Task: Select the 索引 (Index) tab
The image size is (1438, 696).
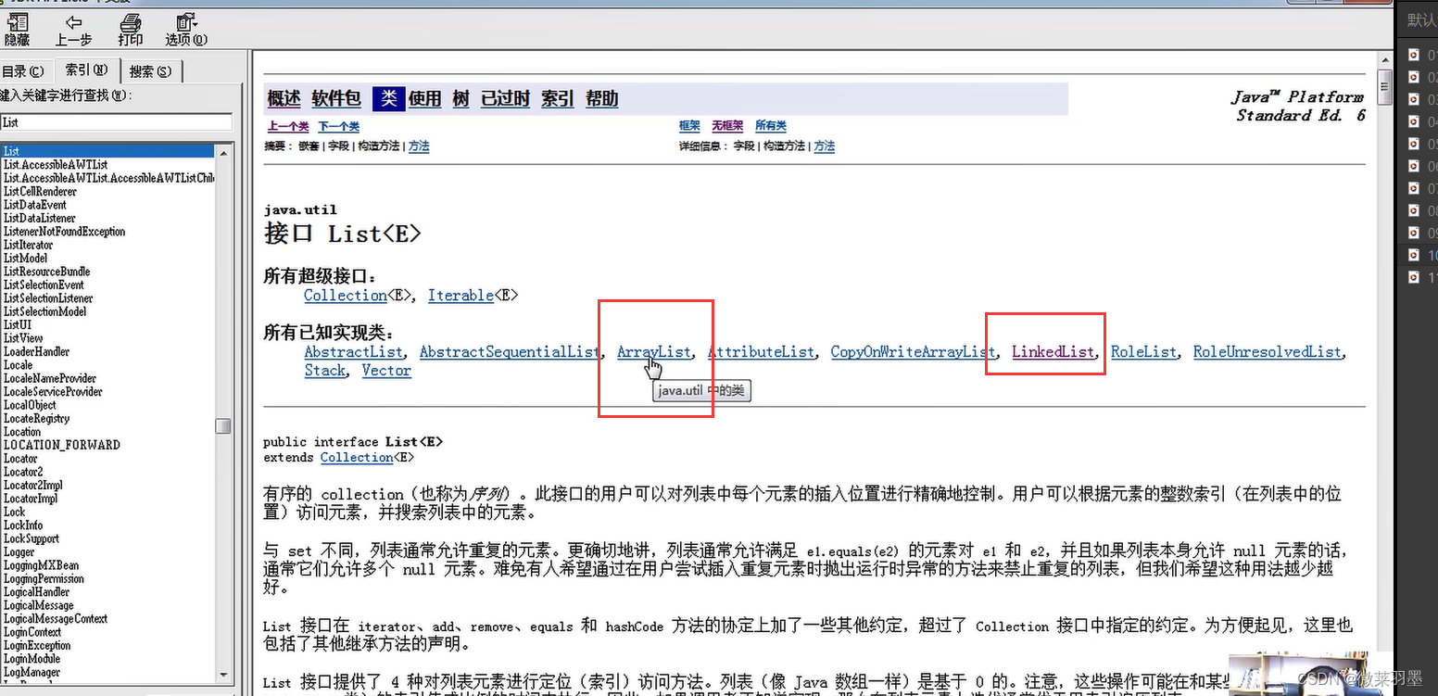Action: pos(85,70)
